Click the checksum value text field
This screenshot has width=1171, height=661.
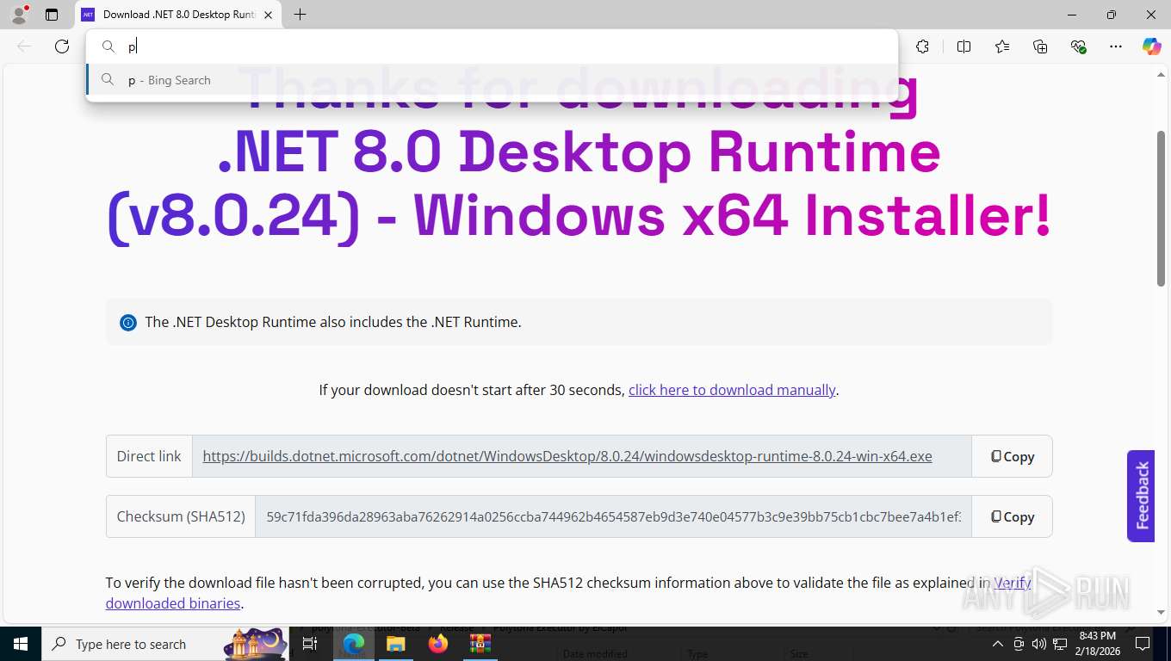pos(613,516)
